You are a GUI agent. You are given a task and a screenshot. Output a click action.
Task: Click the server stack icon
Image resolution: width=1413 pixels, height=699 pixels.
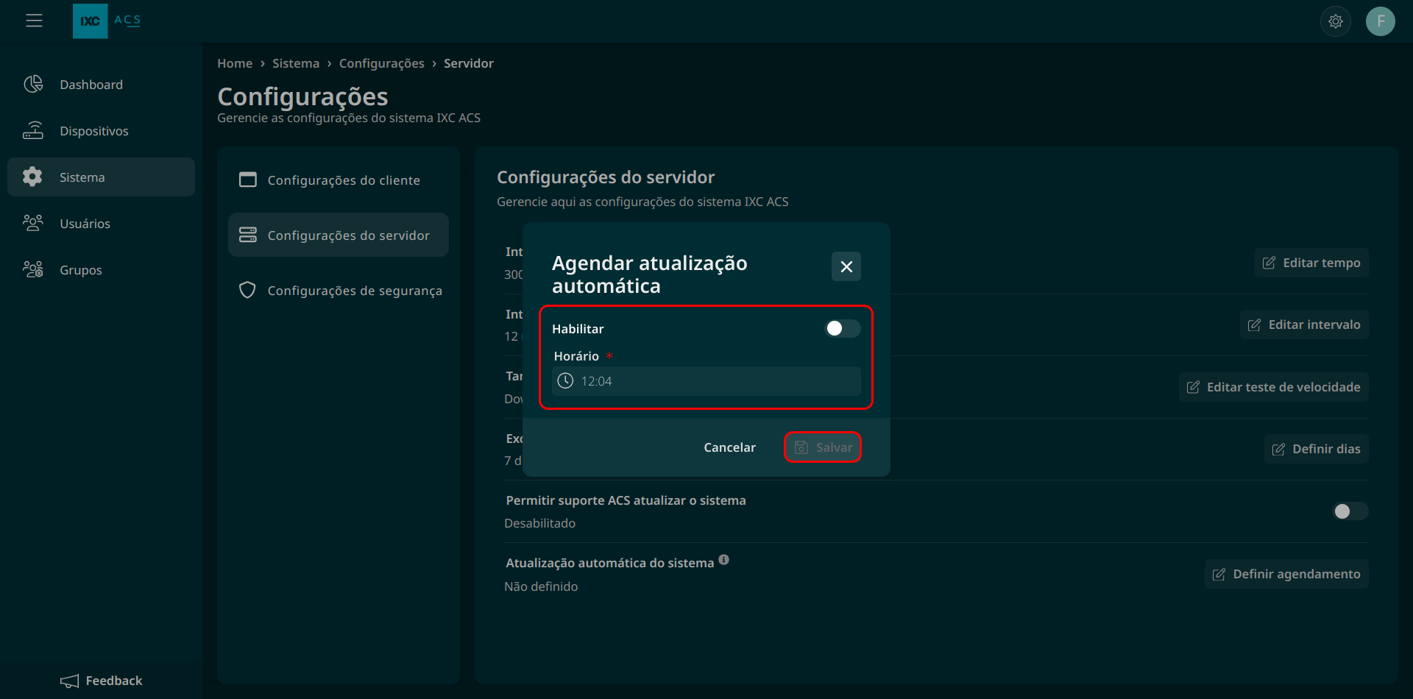(x=248, y=235)
